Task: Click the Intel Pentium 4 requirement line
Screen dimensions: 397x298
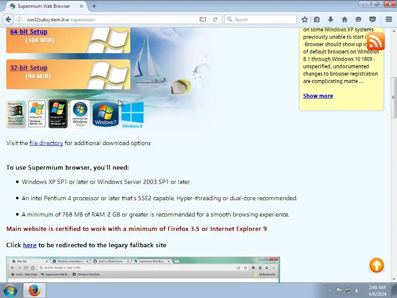Action: [x=159, y=198]
